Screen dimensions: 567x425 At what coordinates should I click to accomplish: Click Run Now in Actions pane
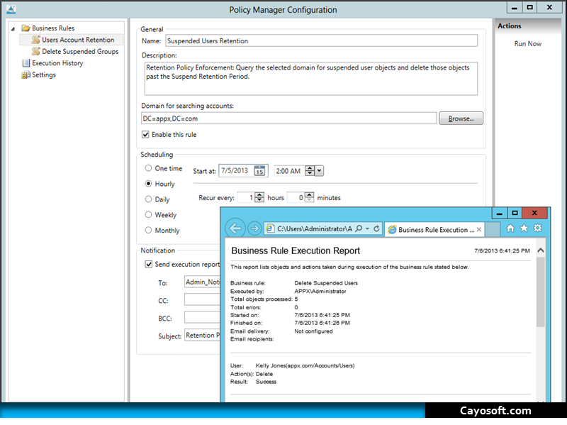(528, 44)
